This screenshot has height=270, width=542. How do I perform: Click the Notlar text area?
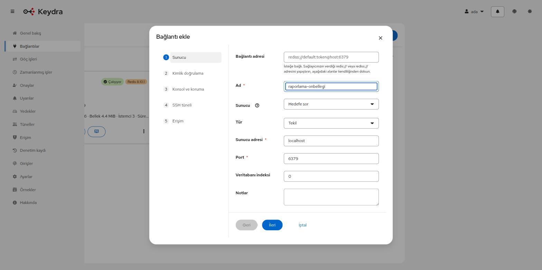coord(331,197)
